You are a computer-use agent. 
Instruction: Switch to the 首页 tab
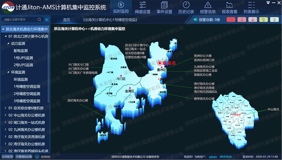(66, 20)
